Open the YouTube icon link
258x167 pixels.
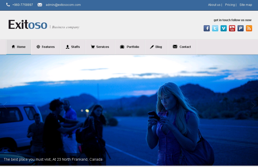point(232,28)
